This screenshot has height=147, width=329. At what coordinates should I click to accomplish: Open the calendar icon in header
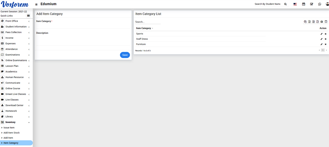pos(303,4)
